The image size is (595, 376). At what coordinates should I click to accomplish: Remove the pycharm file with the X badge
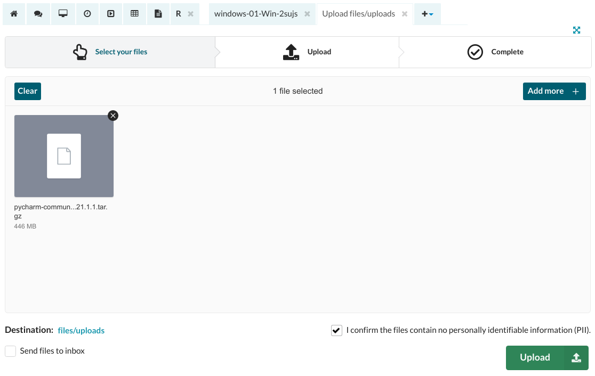[113, 116]
